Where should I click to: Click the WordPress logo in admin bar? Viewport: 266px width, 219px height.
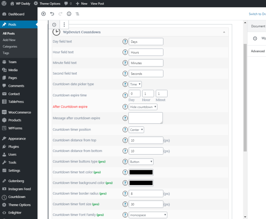click(x=4, y=3)
